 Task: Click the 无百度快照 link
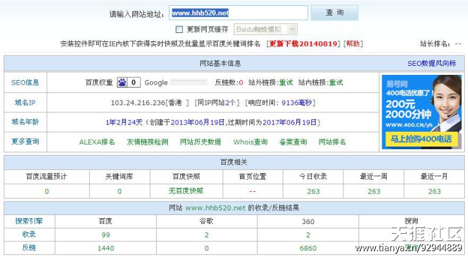click(x=186, y=190)
